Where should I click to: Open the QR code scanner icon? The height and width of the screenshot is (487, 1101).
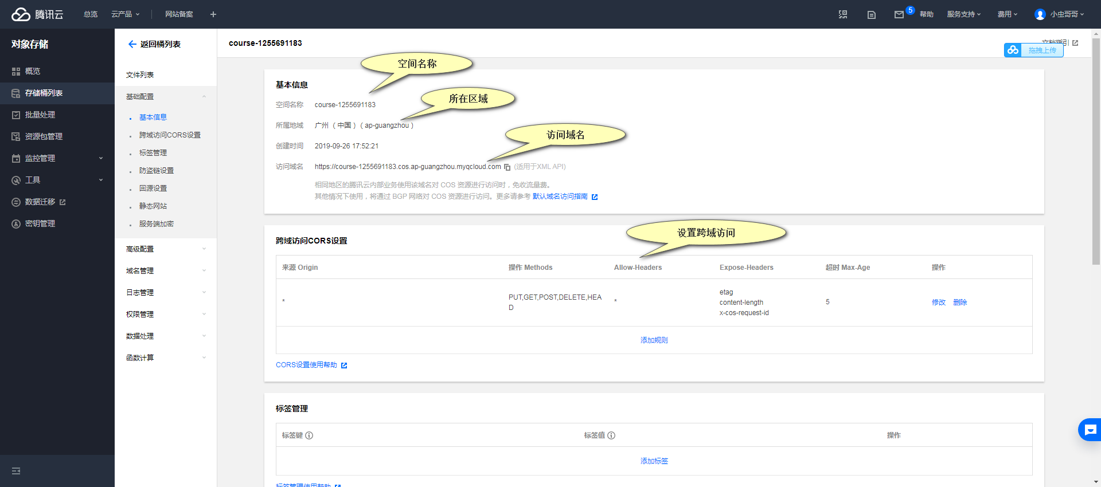coord(843,14)
